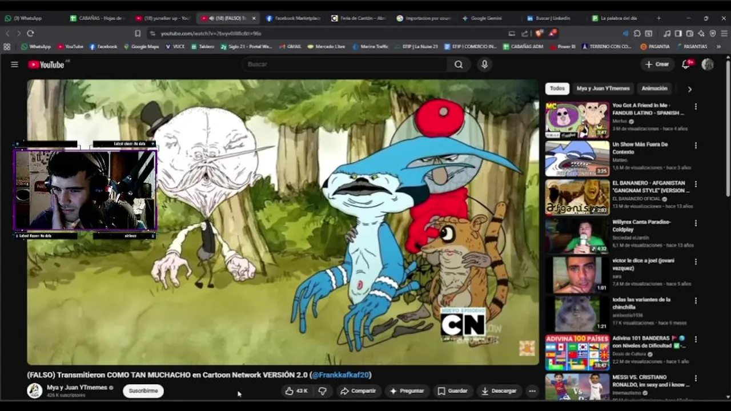Reload the page in the browser
This screenshot has width=731, height=411.
[x=30, y=34]
